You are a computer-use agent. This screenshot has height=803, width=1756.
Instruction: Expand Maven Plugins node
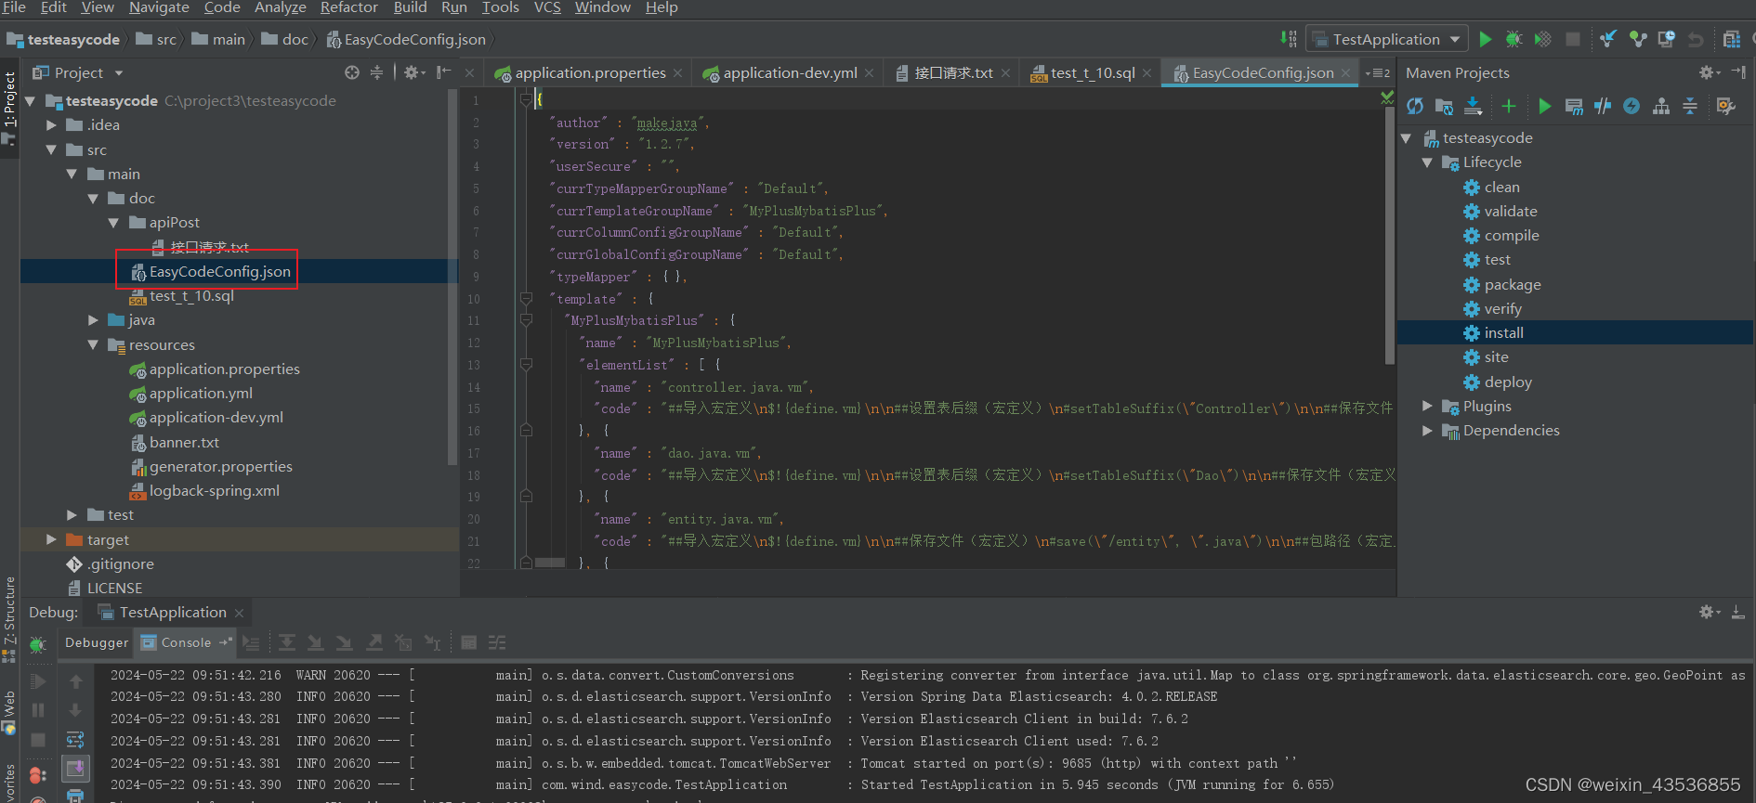click(1427, 406)
